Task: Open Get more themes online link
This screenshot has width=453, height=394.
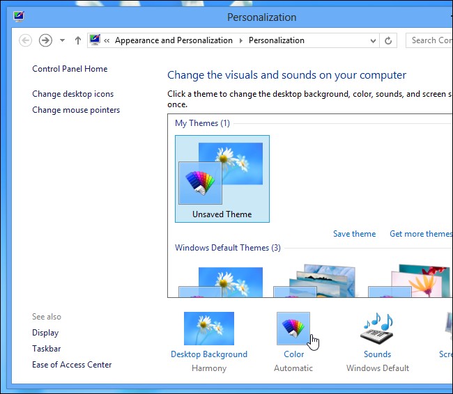Action: pos(421,234)
